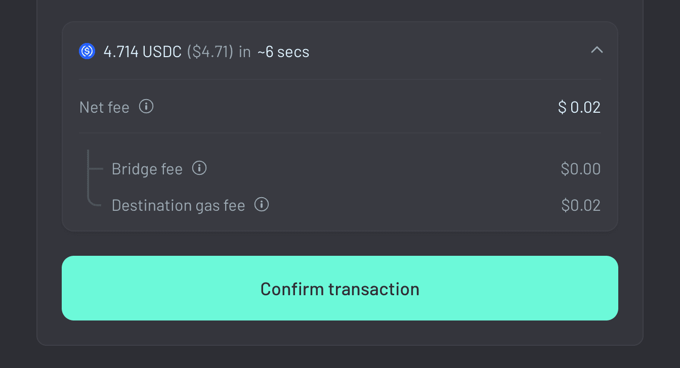Click the ~6 secs estimated time label
680x368 pixels.
(284, 51)
